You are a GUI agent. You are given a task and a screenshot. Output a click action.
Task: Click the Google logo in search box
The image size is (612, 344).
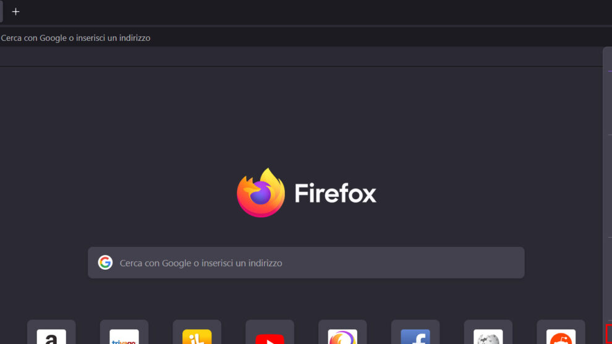[105, 262]
